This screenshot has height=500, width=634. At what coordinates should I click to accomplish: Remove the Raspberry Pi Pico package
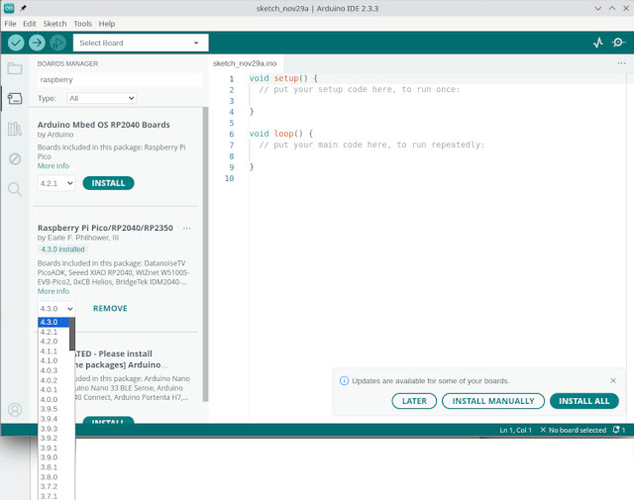click(110, 308)
